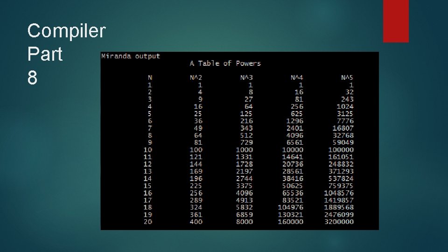Click the value 10000
Viewport: 448px width, 252px height.
(x=293, y=150)
